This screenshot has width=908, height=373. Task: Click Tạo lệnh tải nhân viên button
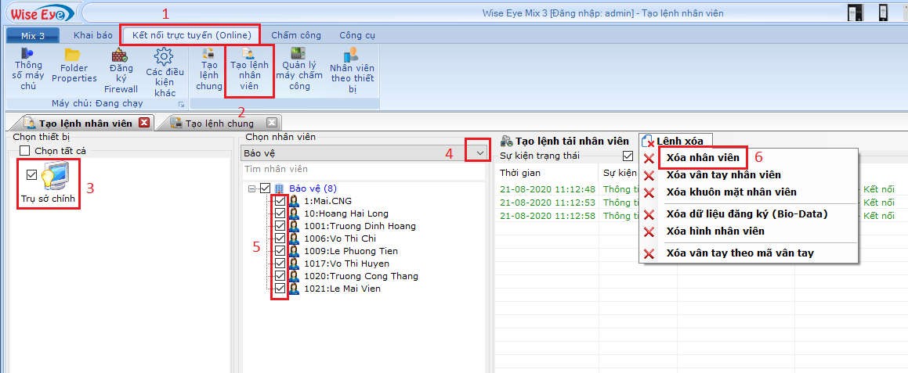[x=564, y=141]
